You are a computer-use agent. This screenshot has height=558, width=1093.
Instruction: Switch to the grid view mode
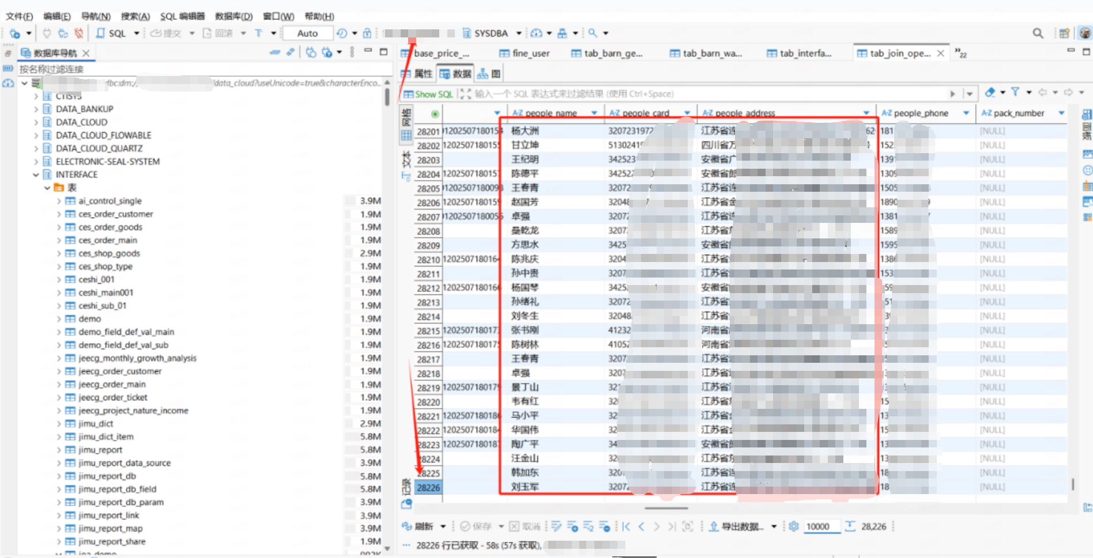click(406, 136)
